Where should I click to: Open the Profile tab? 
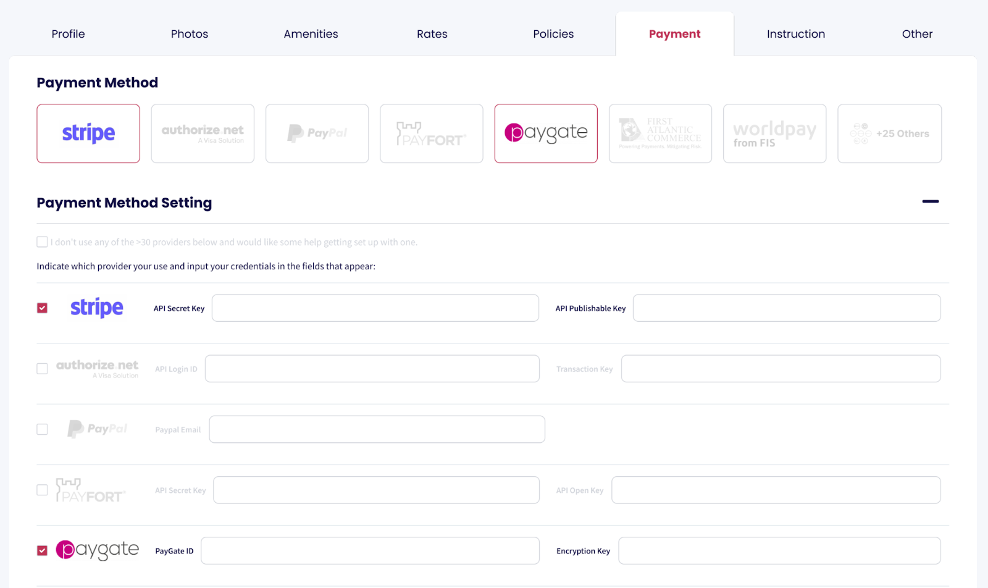(x=69, y=34)
